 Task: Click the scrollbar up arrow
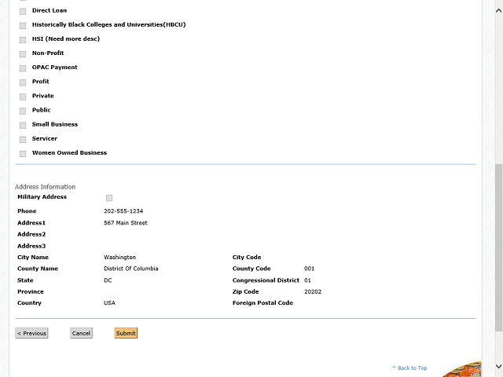coord(498,4)
